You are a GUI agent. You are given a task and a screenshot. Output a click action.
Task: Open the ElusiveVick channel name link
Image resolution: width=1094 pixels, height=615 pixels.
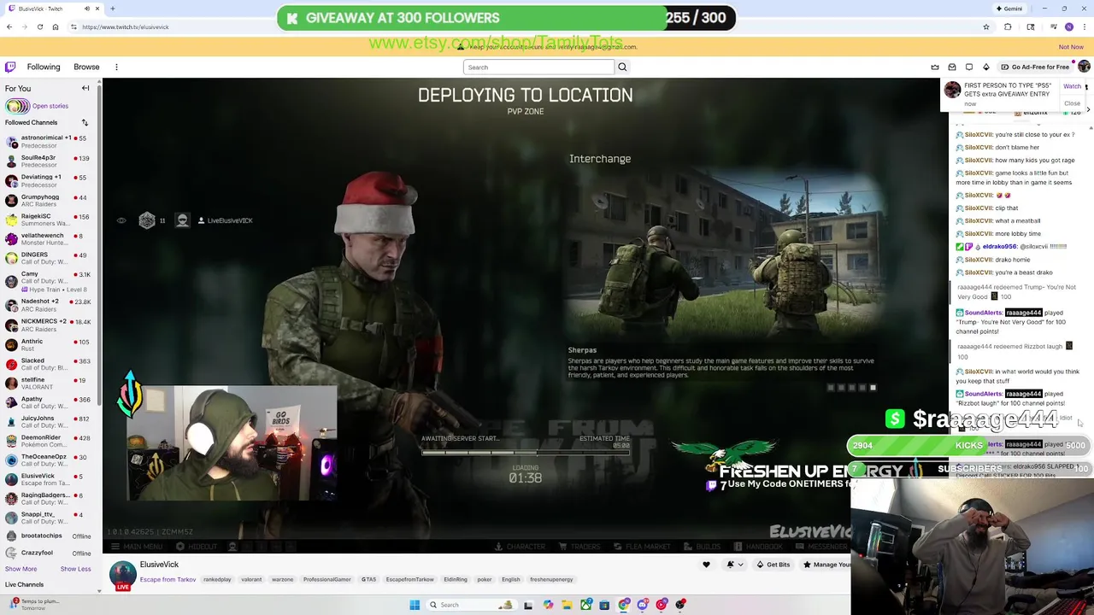159,565
